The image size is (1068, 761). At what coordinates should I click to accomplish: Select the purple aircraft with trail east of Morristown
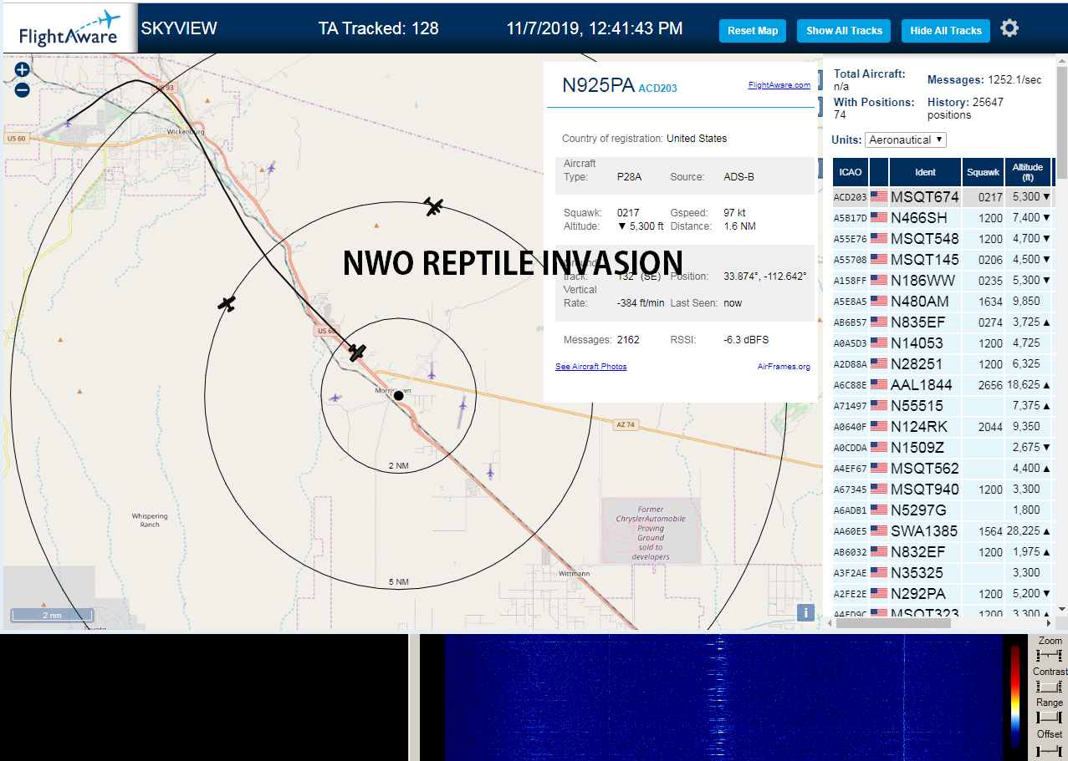point(462,406)
